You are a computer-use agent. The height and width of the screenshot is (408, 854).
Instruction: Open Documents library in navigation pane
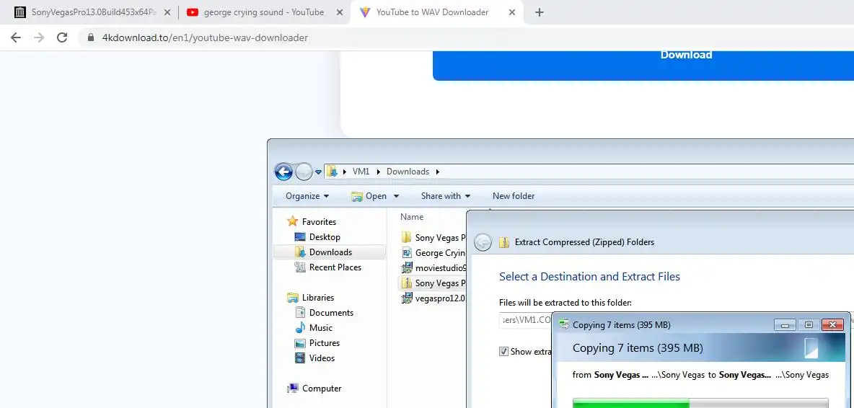tap(331, 313)
